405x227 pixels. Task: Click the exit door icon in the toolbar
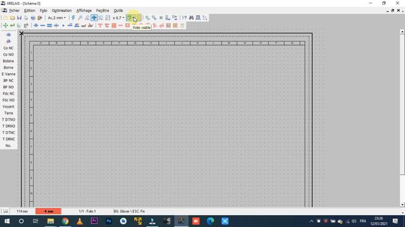40,18
